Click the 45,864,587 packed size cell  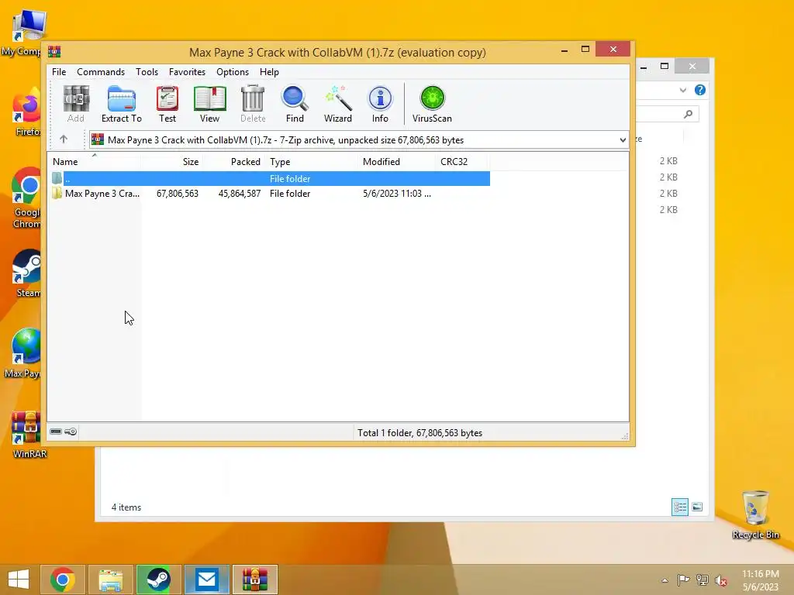click(240, 193)
